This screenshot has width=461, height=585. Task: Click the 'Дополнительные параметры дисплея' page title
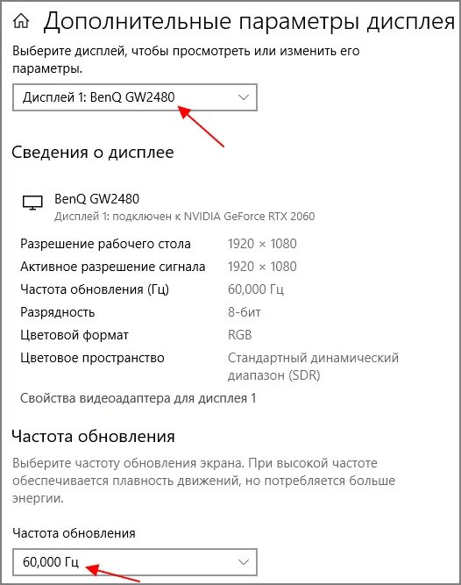[249, 22]
